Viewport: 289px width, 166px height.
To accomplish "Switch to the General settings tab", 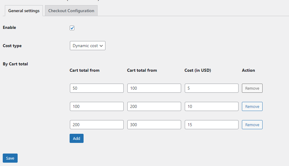I will pyautogui.click(x=24, y=11).
